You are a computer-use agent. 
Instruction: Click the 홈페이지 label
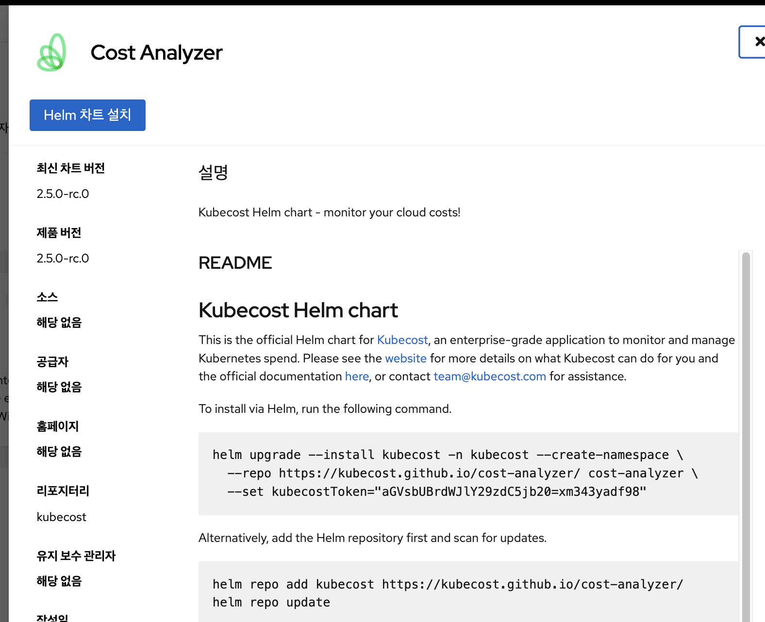[x=58, y=426]
